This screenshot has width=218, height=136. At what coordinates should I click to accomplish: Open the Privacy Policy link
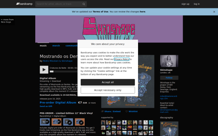pos(121,59)
